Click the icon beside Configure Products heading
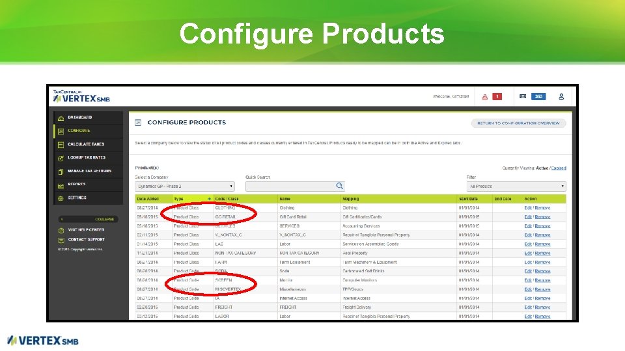Image resolution: width=625 pixels, height=351 pixels. [x=138, y=123]
